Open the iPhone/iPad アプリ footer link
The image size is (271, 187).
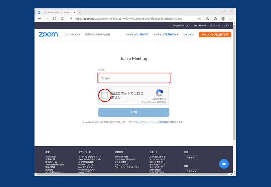click(x=86, y=170)
